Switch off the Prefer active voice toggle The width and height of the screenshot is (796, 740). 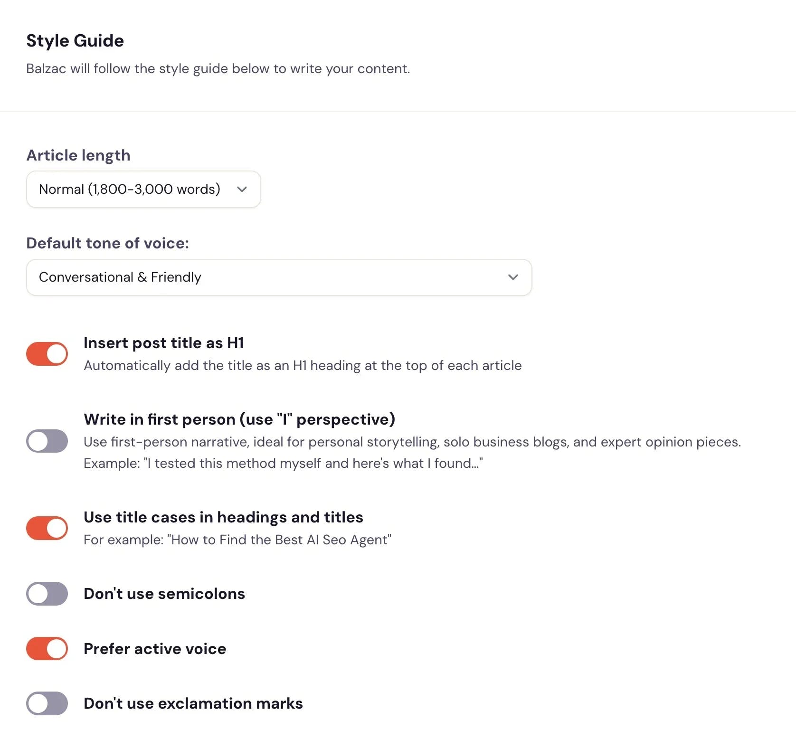tap(47, 649)
